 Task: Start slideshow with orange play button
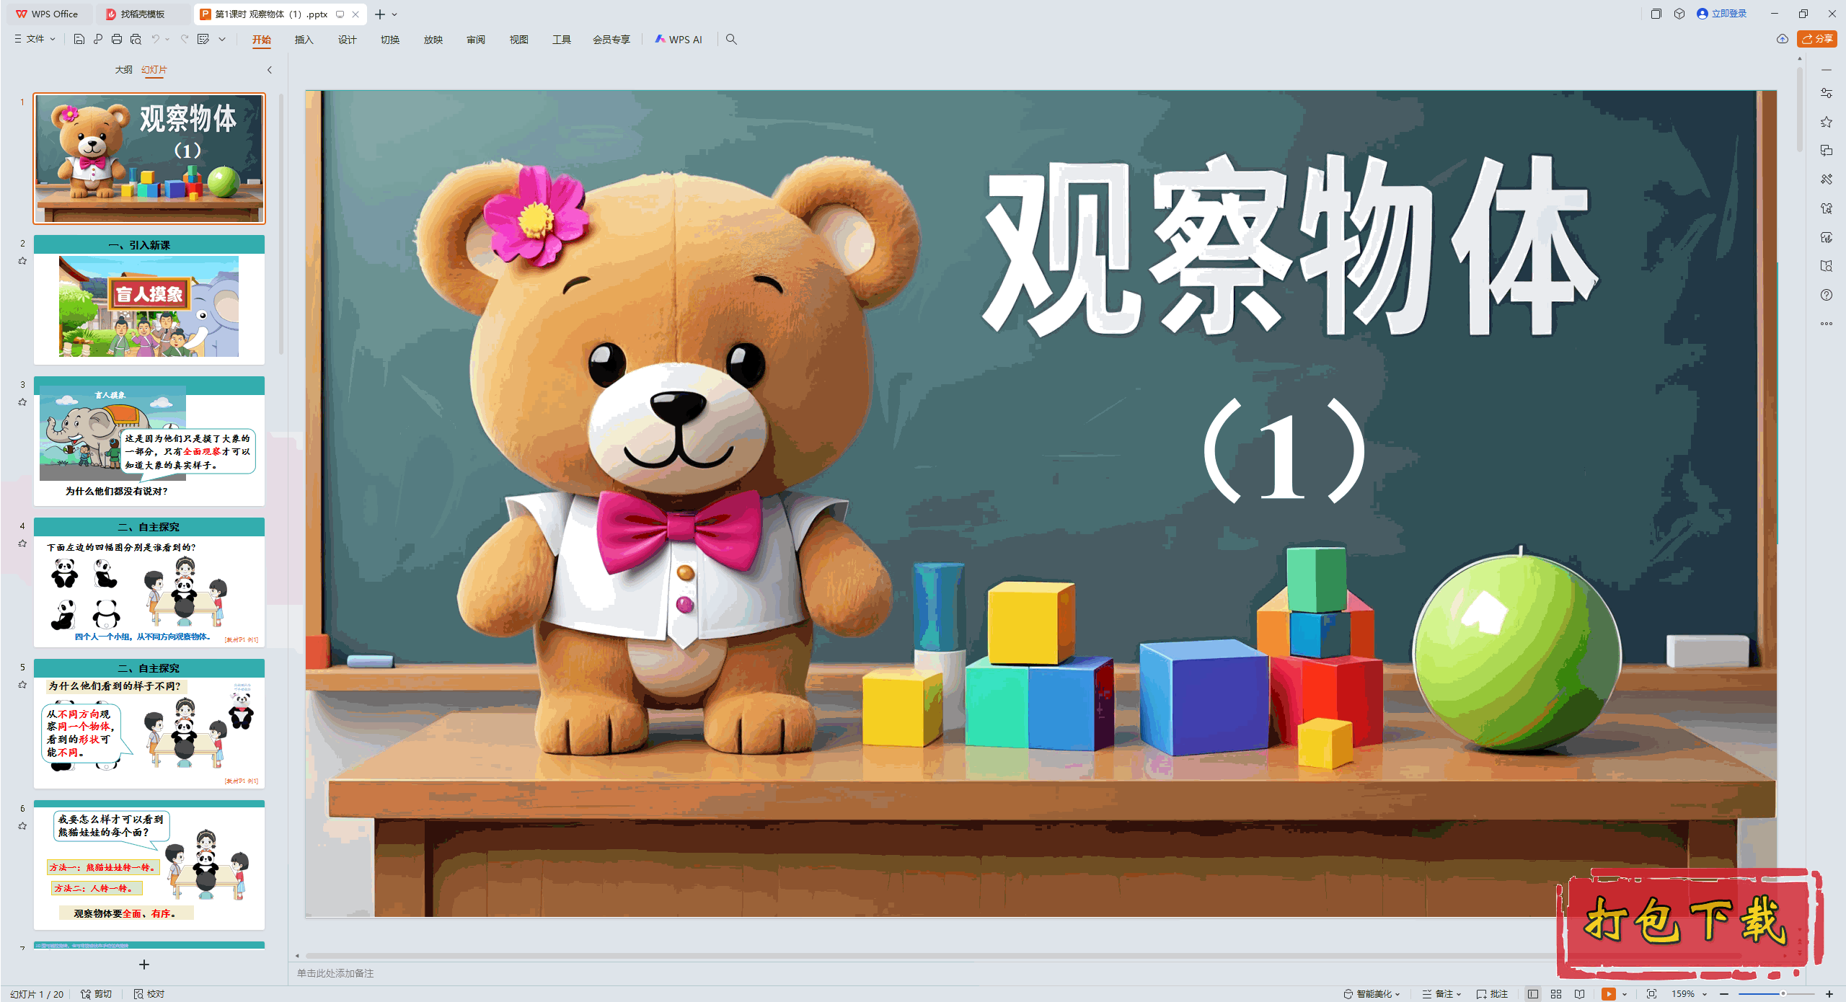coord(1608,993)
